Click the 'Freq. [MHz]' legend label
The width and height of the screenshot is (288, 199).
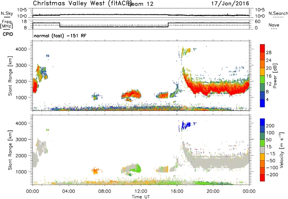click(x=6, y=24)
